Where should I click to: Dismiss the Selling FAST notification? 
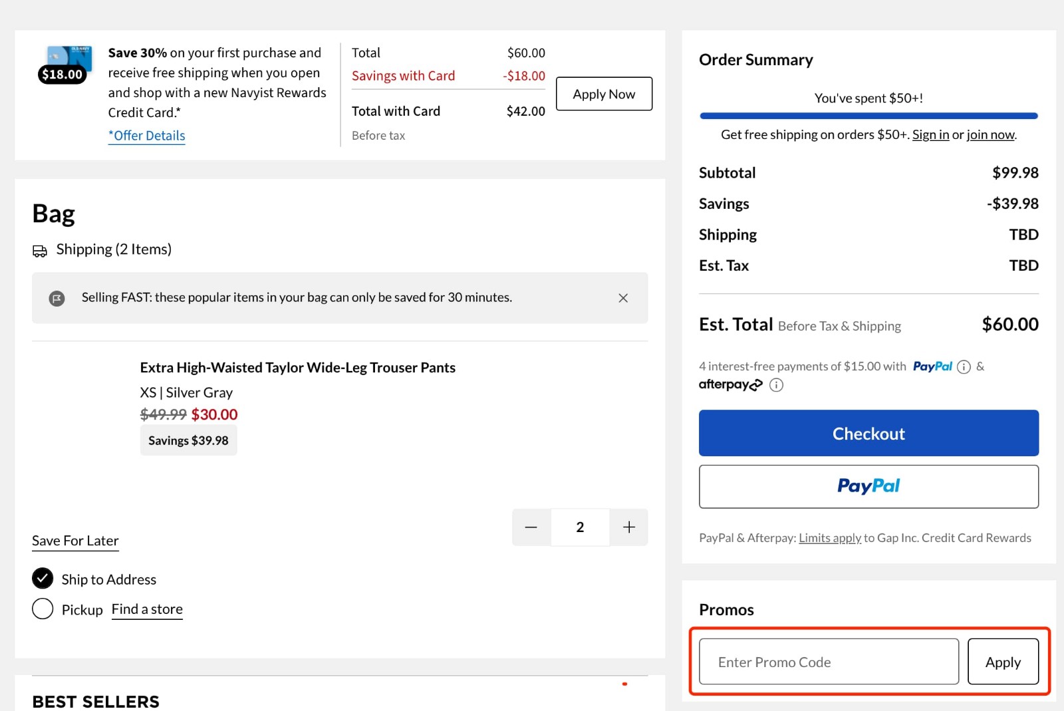coord(623,298)
